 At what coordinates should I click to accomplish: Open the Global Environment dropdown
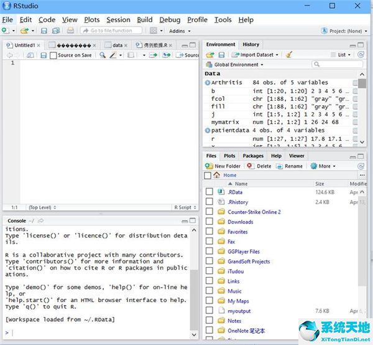235,65
